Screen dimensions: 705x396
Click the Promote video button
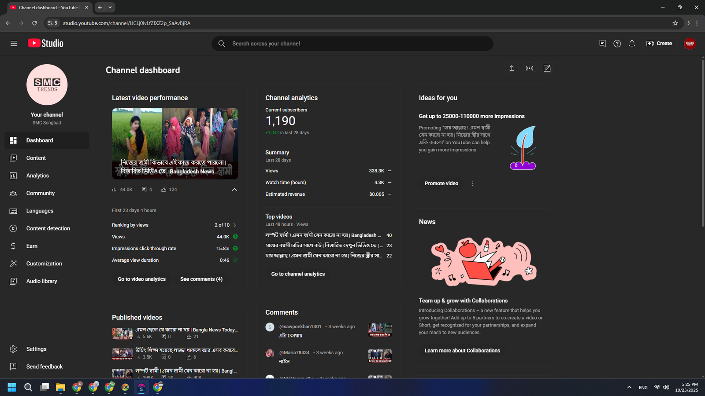point(441,183)
